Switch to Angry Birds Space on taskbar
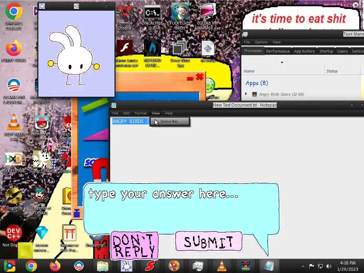This screenshot has width=364, height=273. (x=245, y=266)
